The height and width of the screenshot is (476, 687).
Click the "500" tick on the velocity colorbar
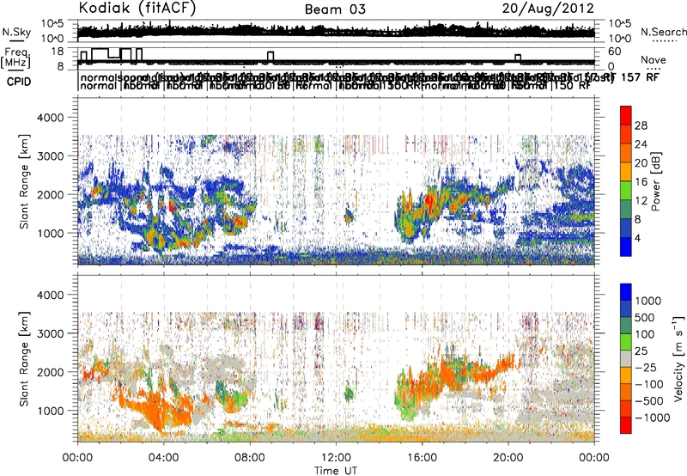[x=646, y=317]
